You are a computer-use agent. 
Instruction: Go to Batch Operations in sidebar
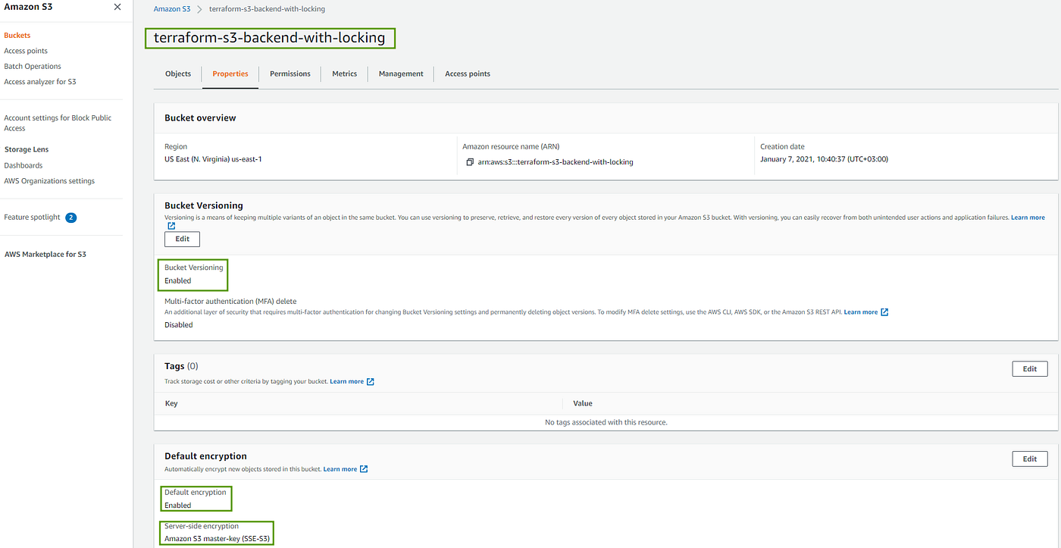33,67
